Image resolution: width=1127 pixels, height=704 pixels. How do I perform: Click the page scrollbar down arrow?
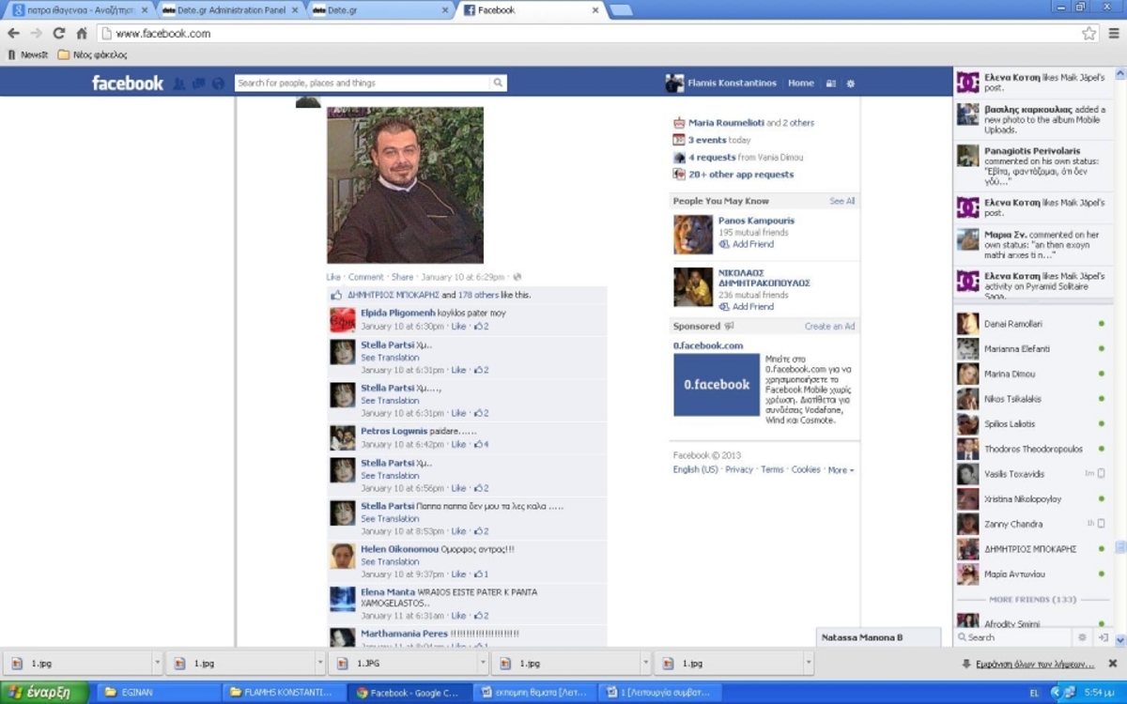tap(1119, 640)
